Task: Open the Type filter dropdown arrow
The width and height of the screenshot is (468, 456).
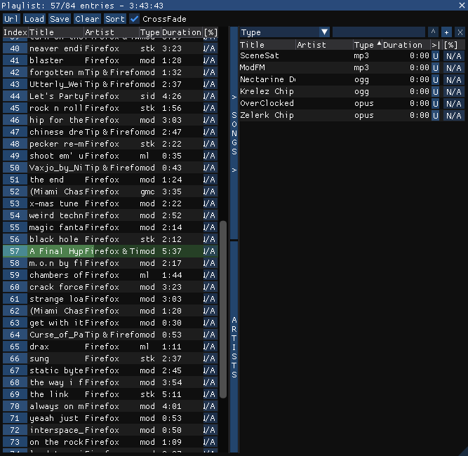Action: [324, 32]
